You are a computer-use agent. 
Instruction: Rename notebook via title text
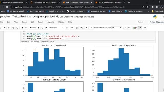[x=36, y=17]
